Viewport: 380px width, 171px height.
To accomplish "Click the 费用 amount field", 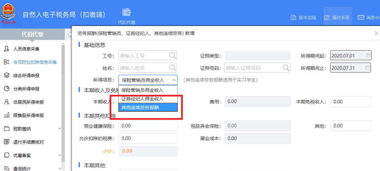I will click(x=257, y=102).
